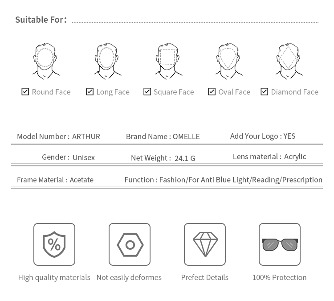Click the oval face head illustration
Image resolution: width=334 pixels, height=301 pixels.
[228, 61]
